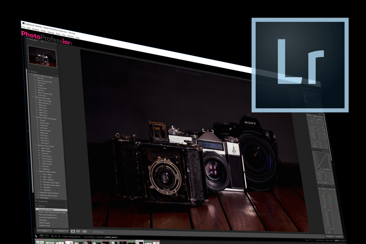
Task: Click the Navigator preview thumbnail
Action: click(42, 56)
